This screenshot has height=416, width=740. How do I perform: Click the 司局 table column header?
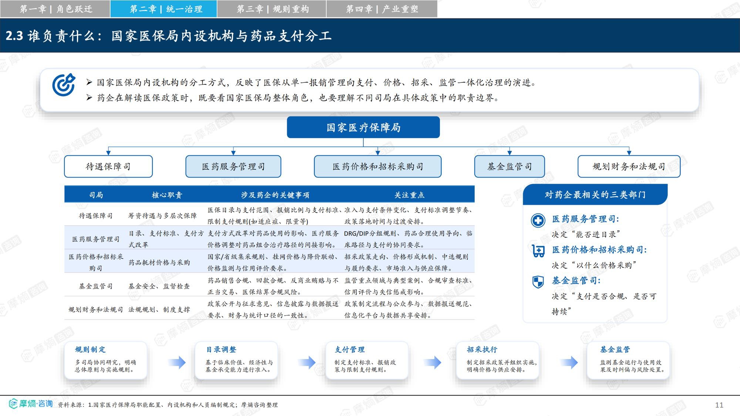[96, 195]
